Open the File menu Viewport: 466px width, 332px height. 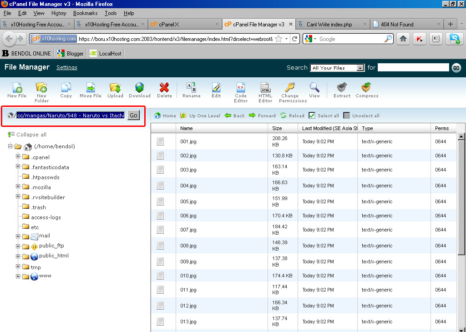tap(7, 13)
